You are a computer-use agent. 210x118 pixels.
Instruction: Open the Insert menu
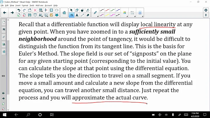coord(18,6)
